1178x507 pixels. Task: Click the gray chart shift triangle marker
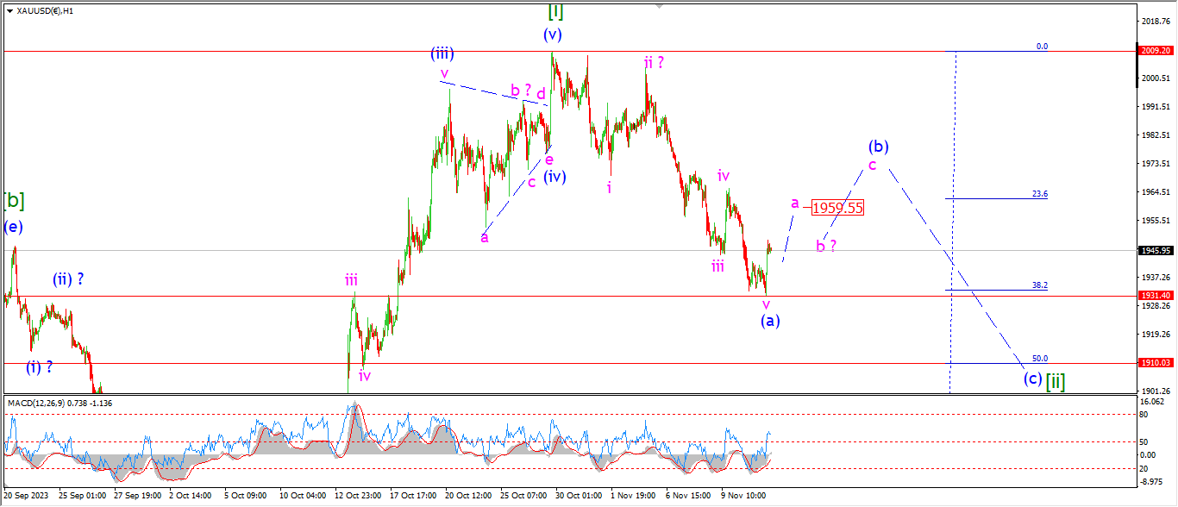point(660,6)
